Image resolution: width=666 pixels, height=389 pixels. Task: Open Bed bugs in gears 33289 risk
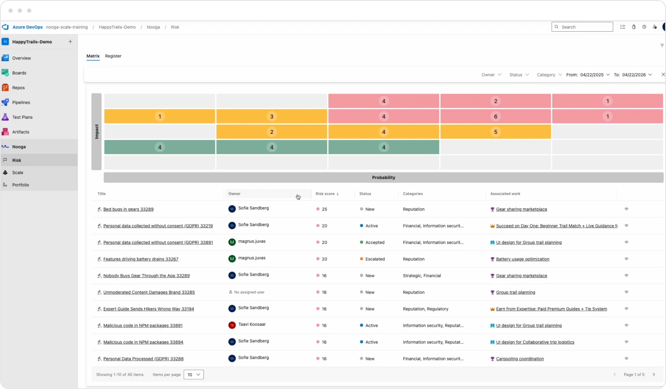coord(128,209)
